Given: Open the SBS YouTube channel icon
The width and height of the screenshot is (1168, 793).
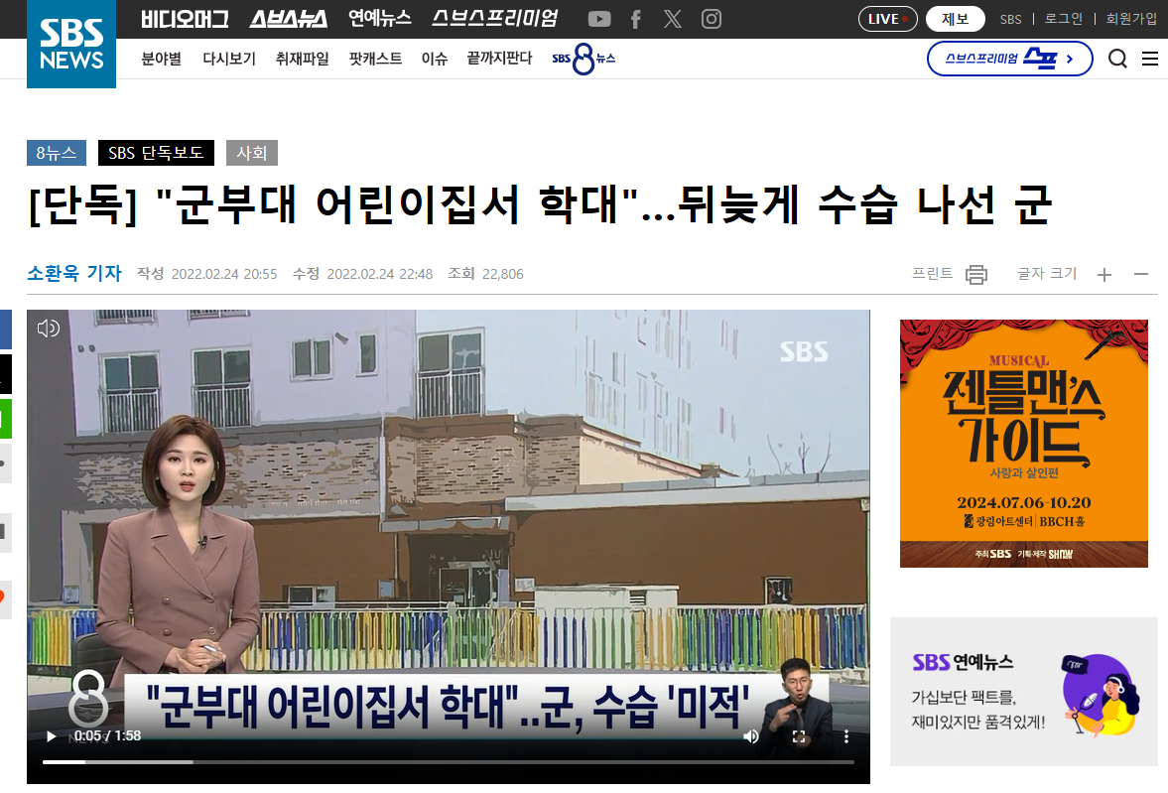Looking at the screenshot, I should pyautogui.click(x=599, y=20).
